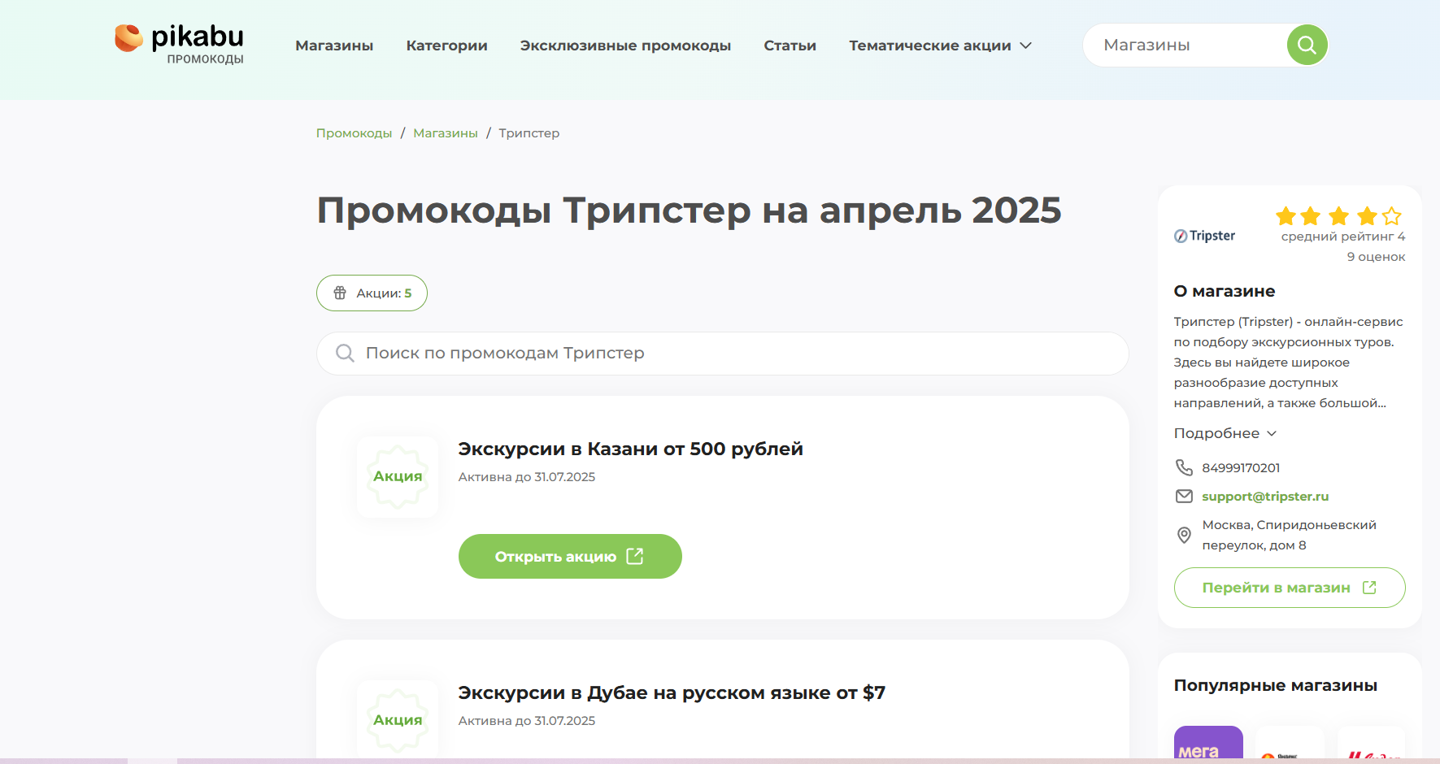Click the Популярные магазины heading
Screen dimensions: 1440x764
[x=1275, y=685]
